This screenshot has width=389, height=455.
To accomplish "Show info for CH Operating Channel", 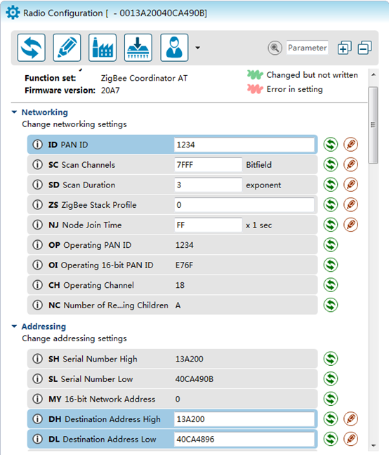I will click(x=37, y=284).
